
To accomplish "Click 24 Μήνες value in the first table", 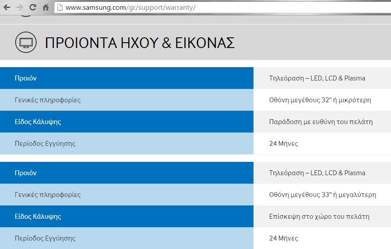I will pyautogui.click(x=283, y=144).
